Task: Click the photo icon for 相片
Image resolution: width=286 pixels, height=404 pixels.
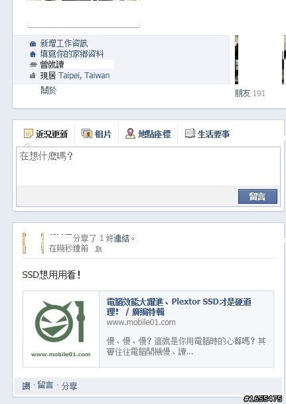Action: 87,133
